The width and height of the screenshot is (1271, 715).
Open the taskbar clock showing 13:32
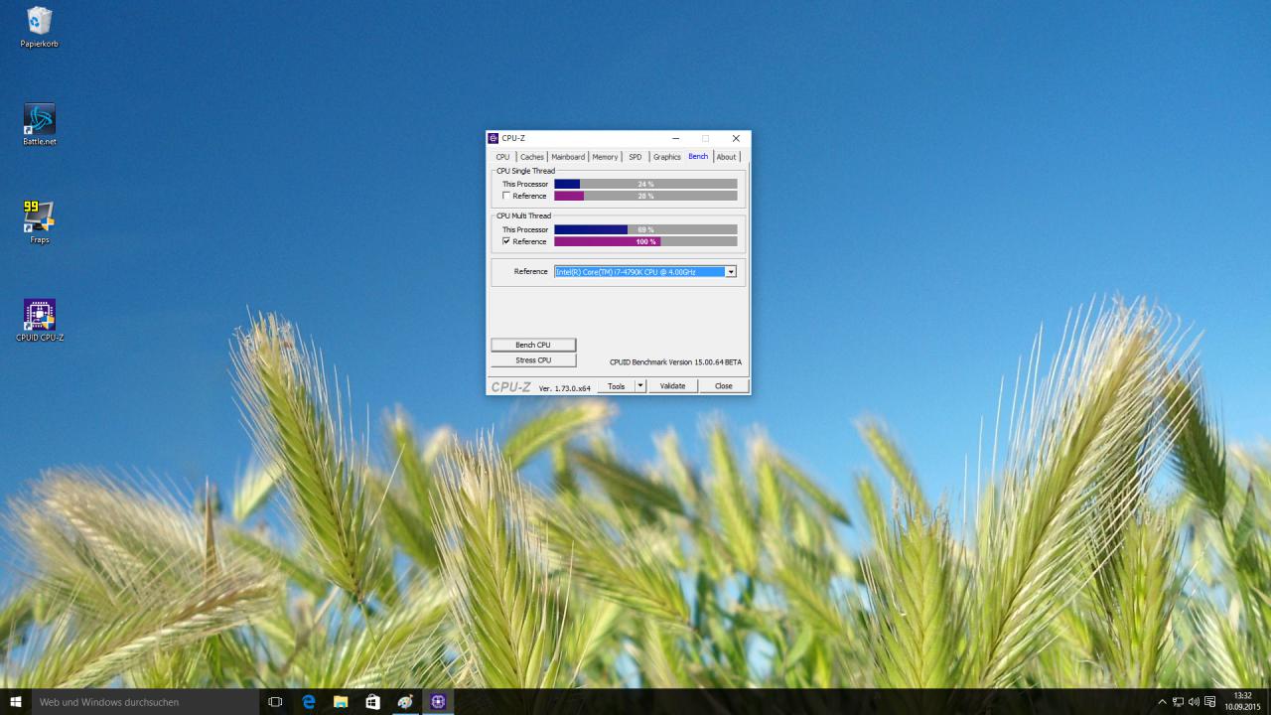click(1242, 702)
